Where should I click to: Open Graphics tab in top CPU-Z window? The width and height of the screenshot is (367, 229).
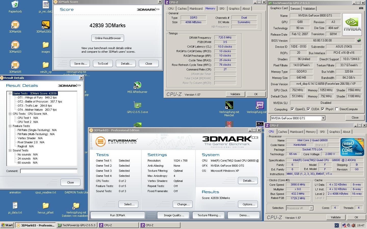234,8
